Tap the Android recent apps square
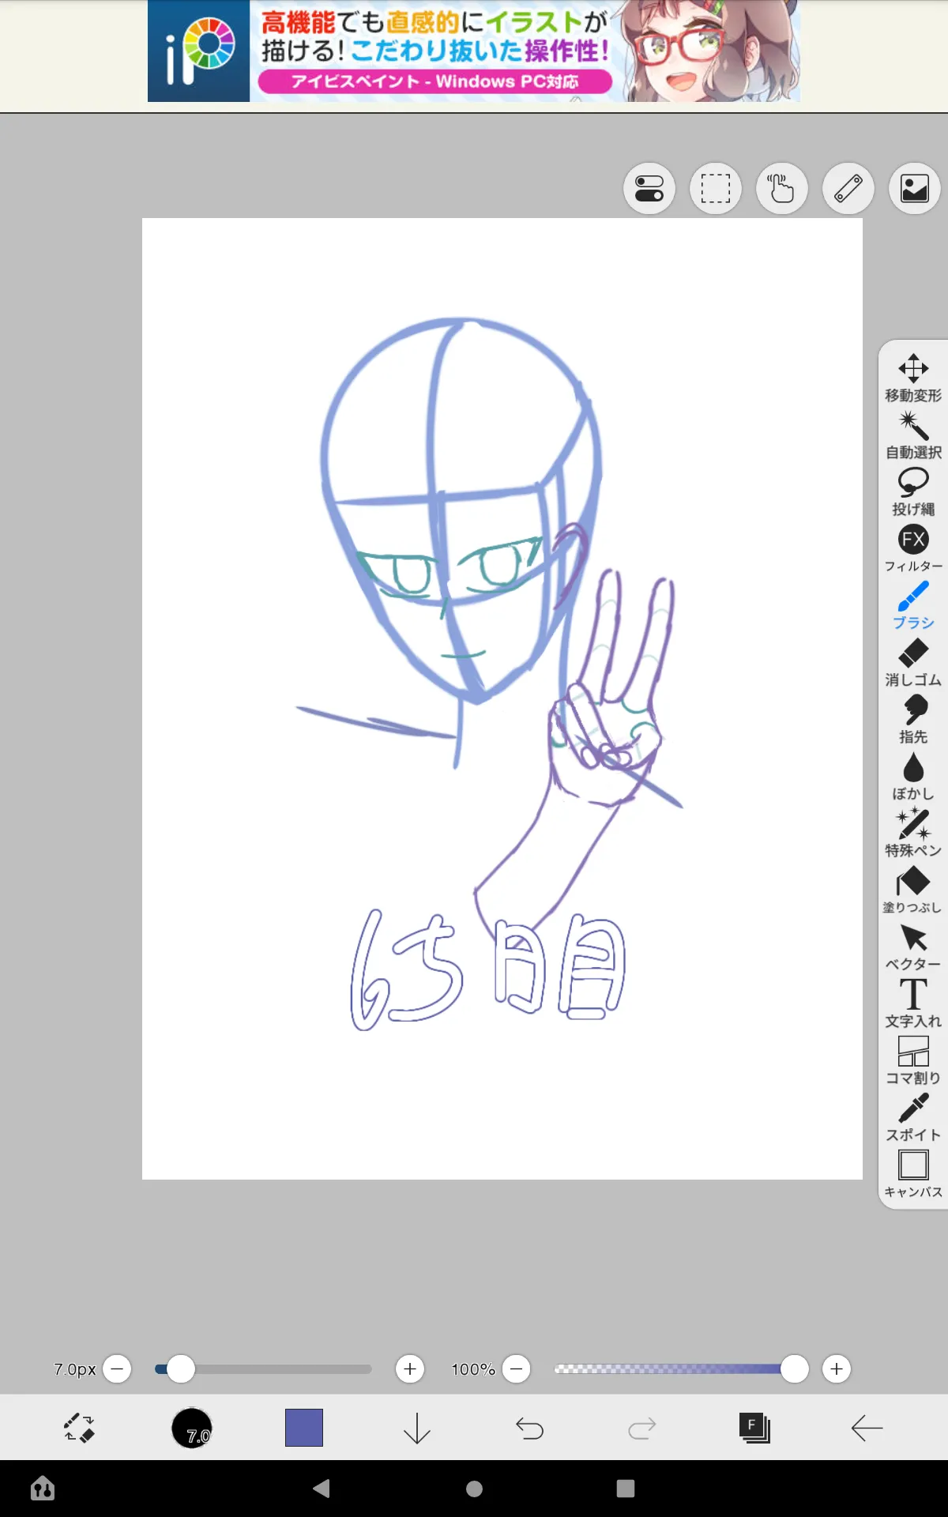The width and height of the screenshot is (948, 1517). pyautogui.click(x=626, y=1489)
